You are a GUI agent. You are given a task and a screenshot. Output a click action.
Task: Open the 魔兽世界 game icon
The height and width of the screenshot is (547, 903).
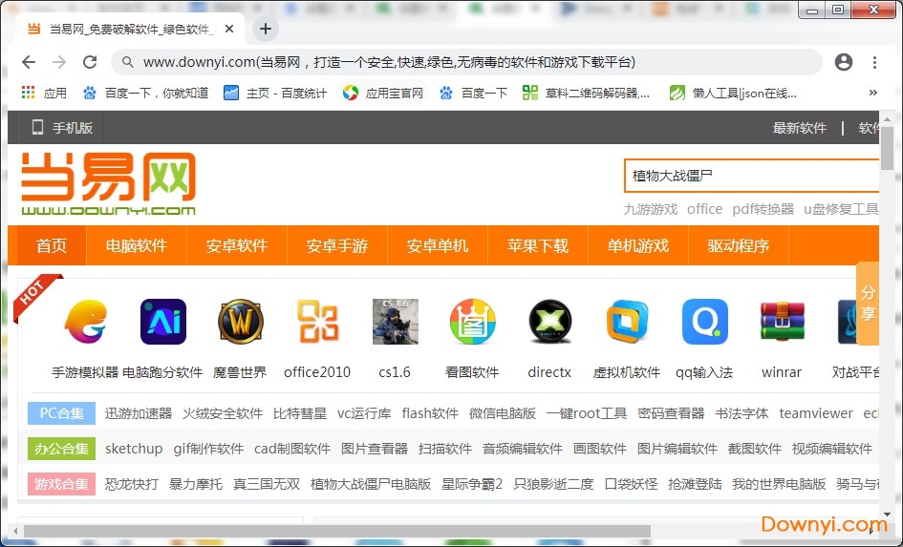[241, 322]
